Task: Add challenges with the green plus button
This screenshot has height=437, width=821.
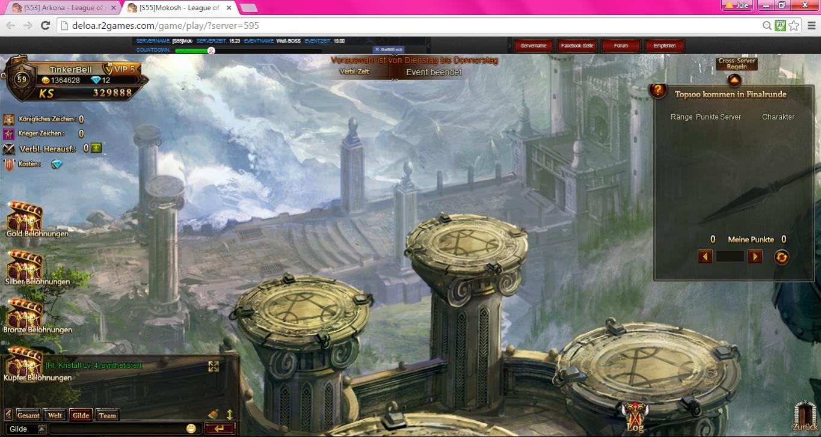Action: click(x=96, y=148)
